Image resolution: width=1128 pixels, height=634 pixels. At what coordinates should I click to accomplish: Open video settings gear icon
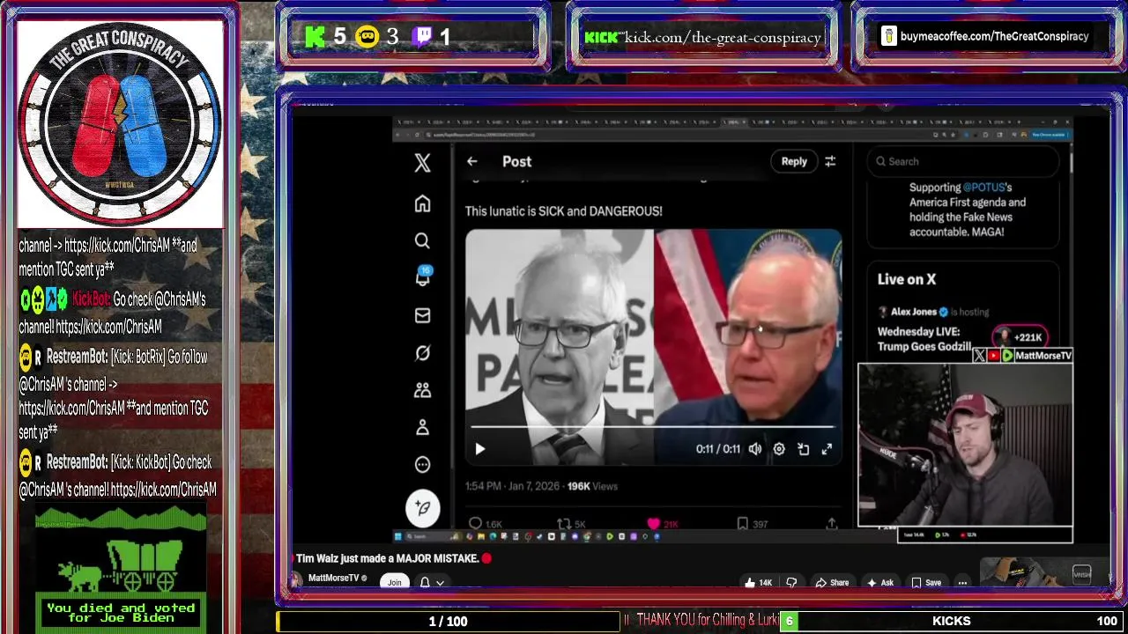point(779,449)
